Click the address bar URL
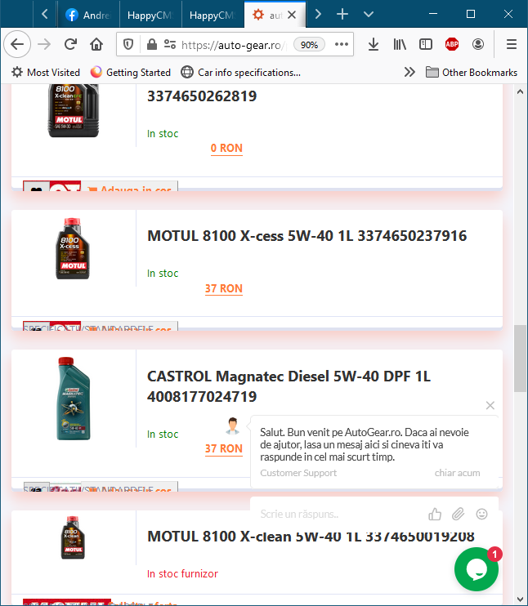528x606 pixels. point(234,45)
